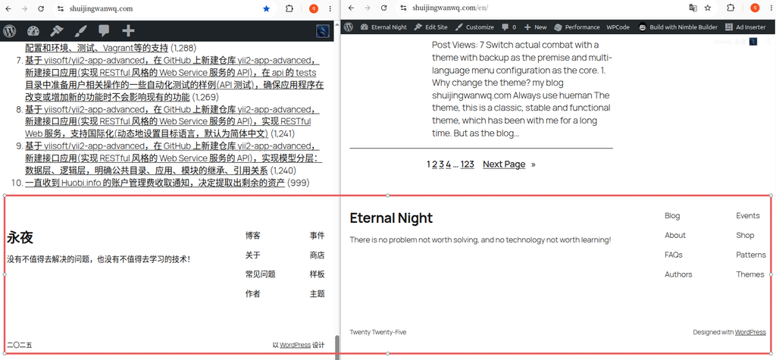Screen dimensions: 776x360
Task: Open the profile avatar in left browser window
Action: pos(313,8)
